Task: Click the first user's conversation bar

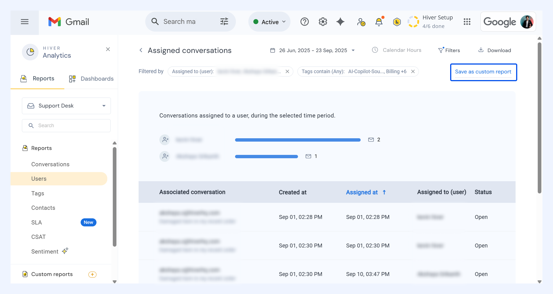Action: (x=298, y=140)
